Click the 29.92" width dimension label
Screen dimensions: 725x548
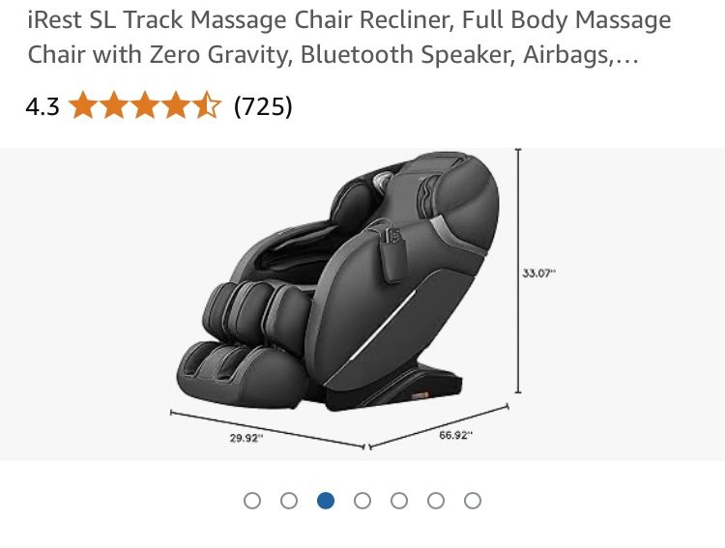point(246,438)
